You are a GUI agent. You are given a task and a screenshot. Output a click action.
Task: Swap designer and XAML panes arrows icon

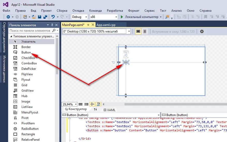click(95, 109)
